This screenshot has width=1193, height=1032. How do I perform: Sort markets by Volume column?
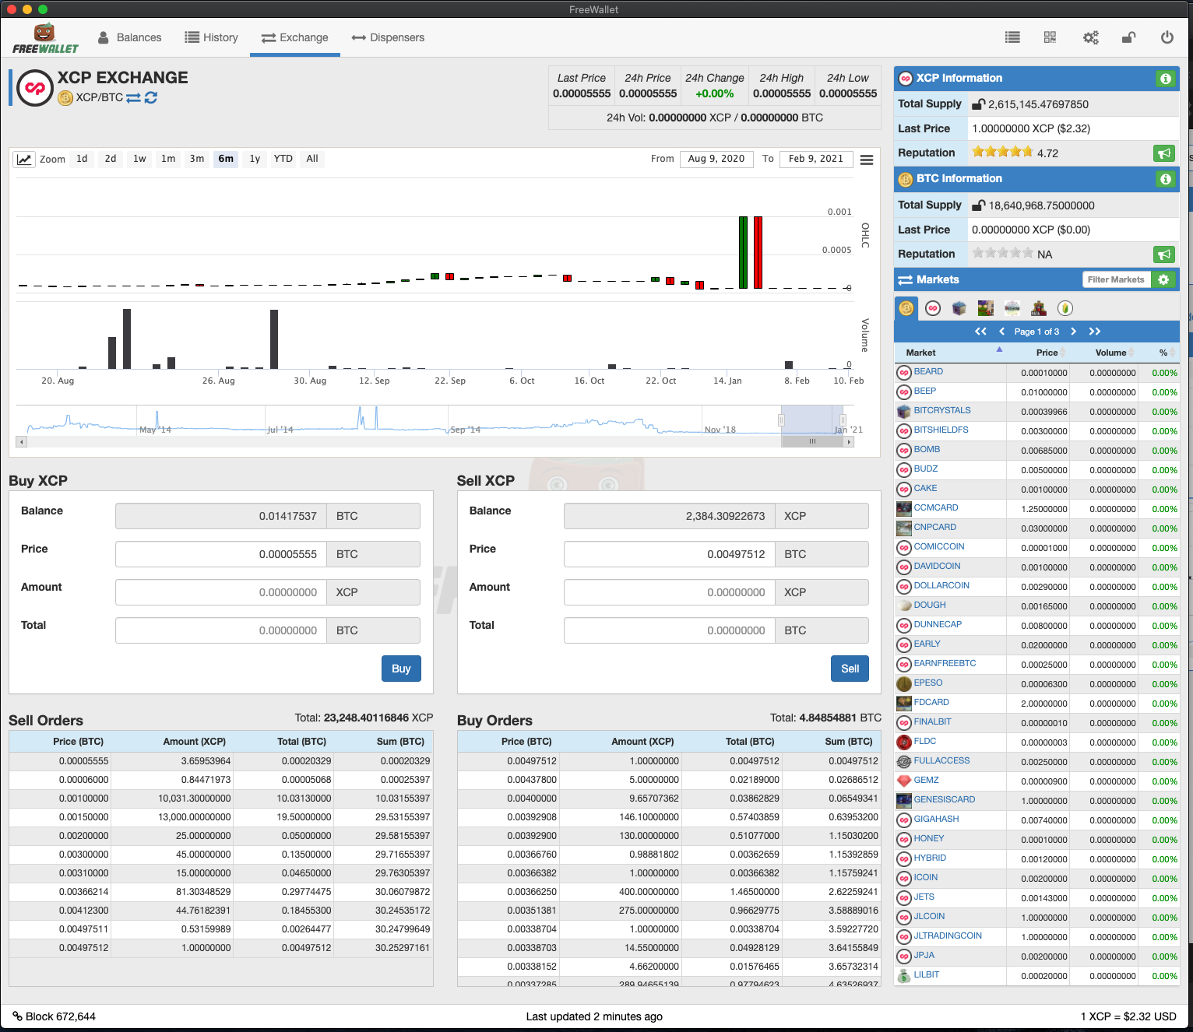(x=1104, y=353)
